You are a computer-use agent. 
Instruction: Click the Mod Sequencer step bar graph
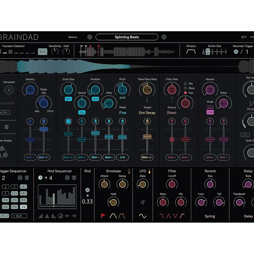[57, 197]
